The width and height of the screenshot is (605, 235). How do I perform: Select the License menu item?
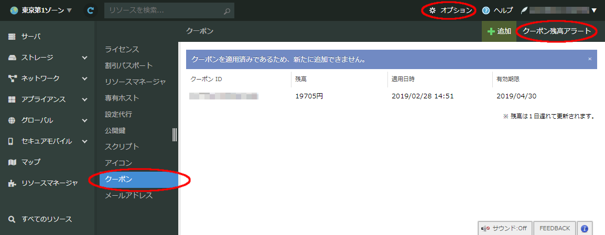click(x=122, y=49)
